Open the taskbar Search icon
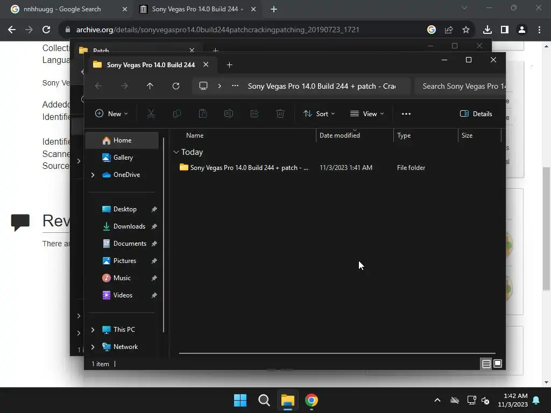 [264, 400]
